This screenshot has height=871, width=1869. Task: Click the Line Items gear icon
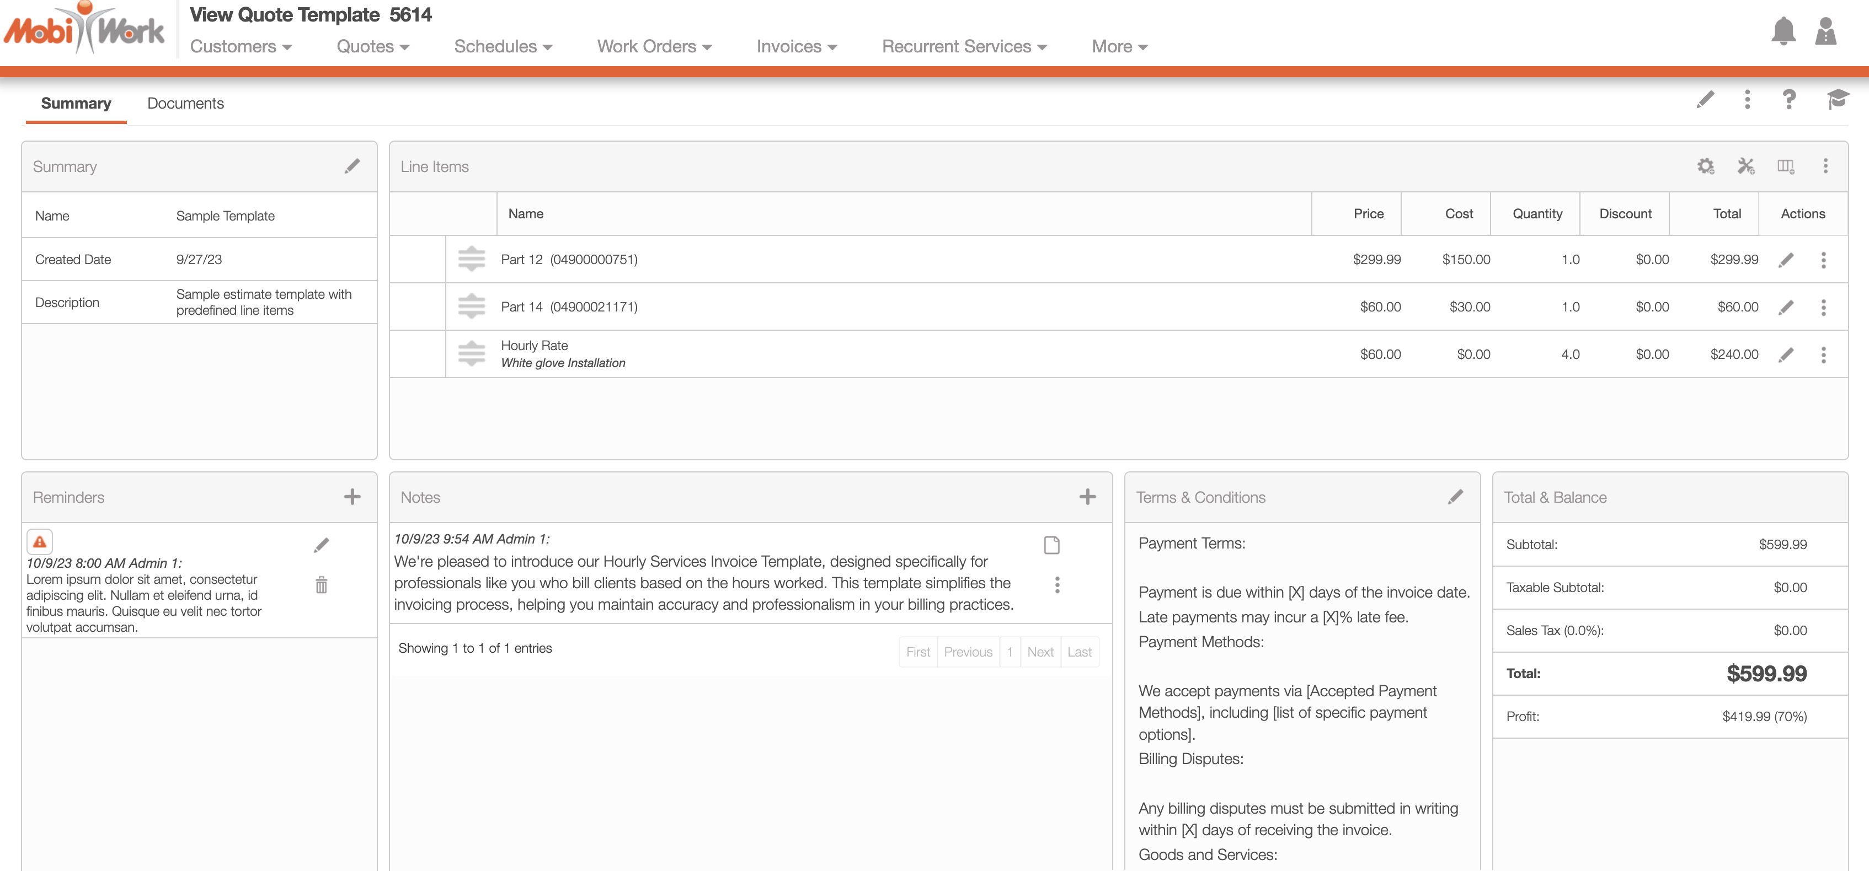[1705, 166]
